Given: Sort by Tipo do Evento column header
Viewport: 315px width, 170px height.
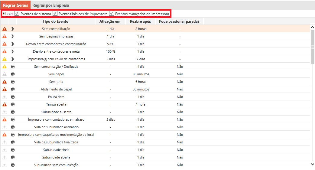Looking at the screenshot, I should coord(56,21).
